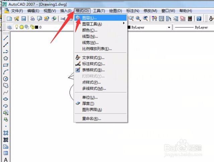Choose 单位(U)... menu entry
The image size is (214, 162).
coord(100,97)
